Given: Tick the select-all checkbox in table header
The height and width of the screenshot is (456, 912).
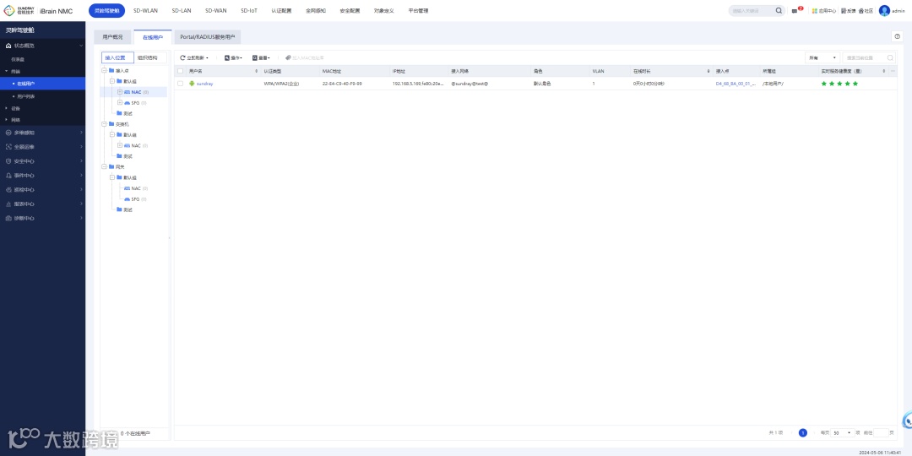Looking at the screenshot, I should point(181,71).
